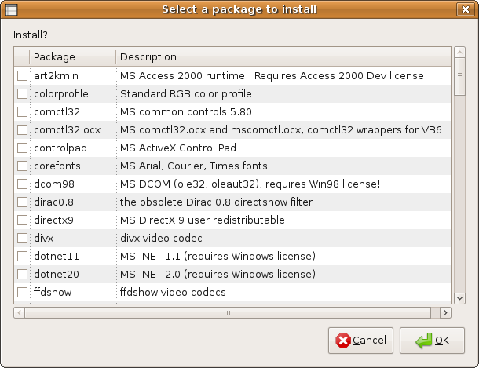Select the dotnet20 checkbox

[x=22, y=274]
